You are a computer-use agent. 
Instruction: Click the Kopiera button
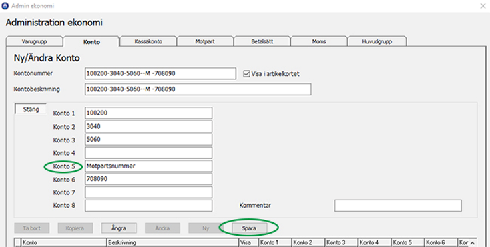point(75,228)
